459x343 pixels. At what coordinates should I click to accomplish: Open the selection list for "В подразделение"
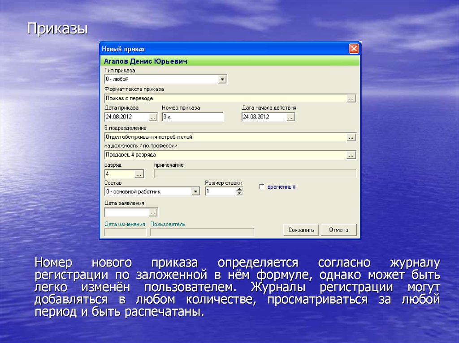click(351, 137)
